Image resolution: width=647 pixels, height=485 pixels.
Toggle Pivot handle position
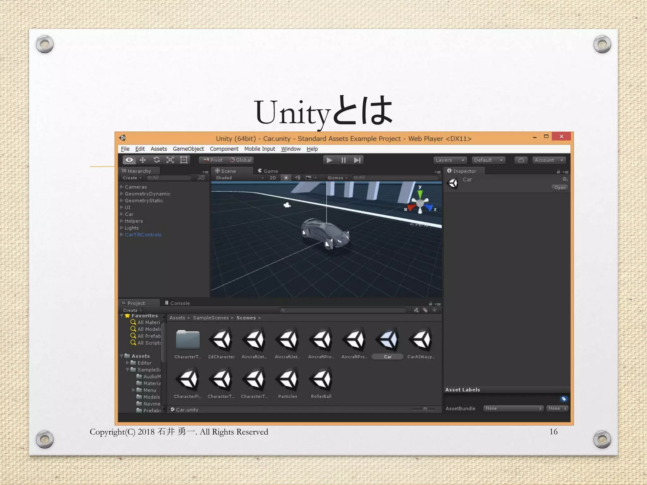(213, 160)
